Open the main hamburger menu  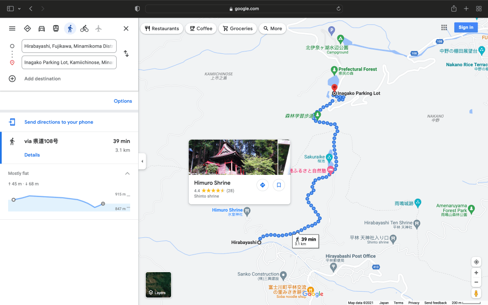12,29
